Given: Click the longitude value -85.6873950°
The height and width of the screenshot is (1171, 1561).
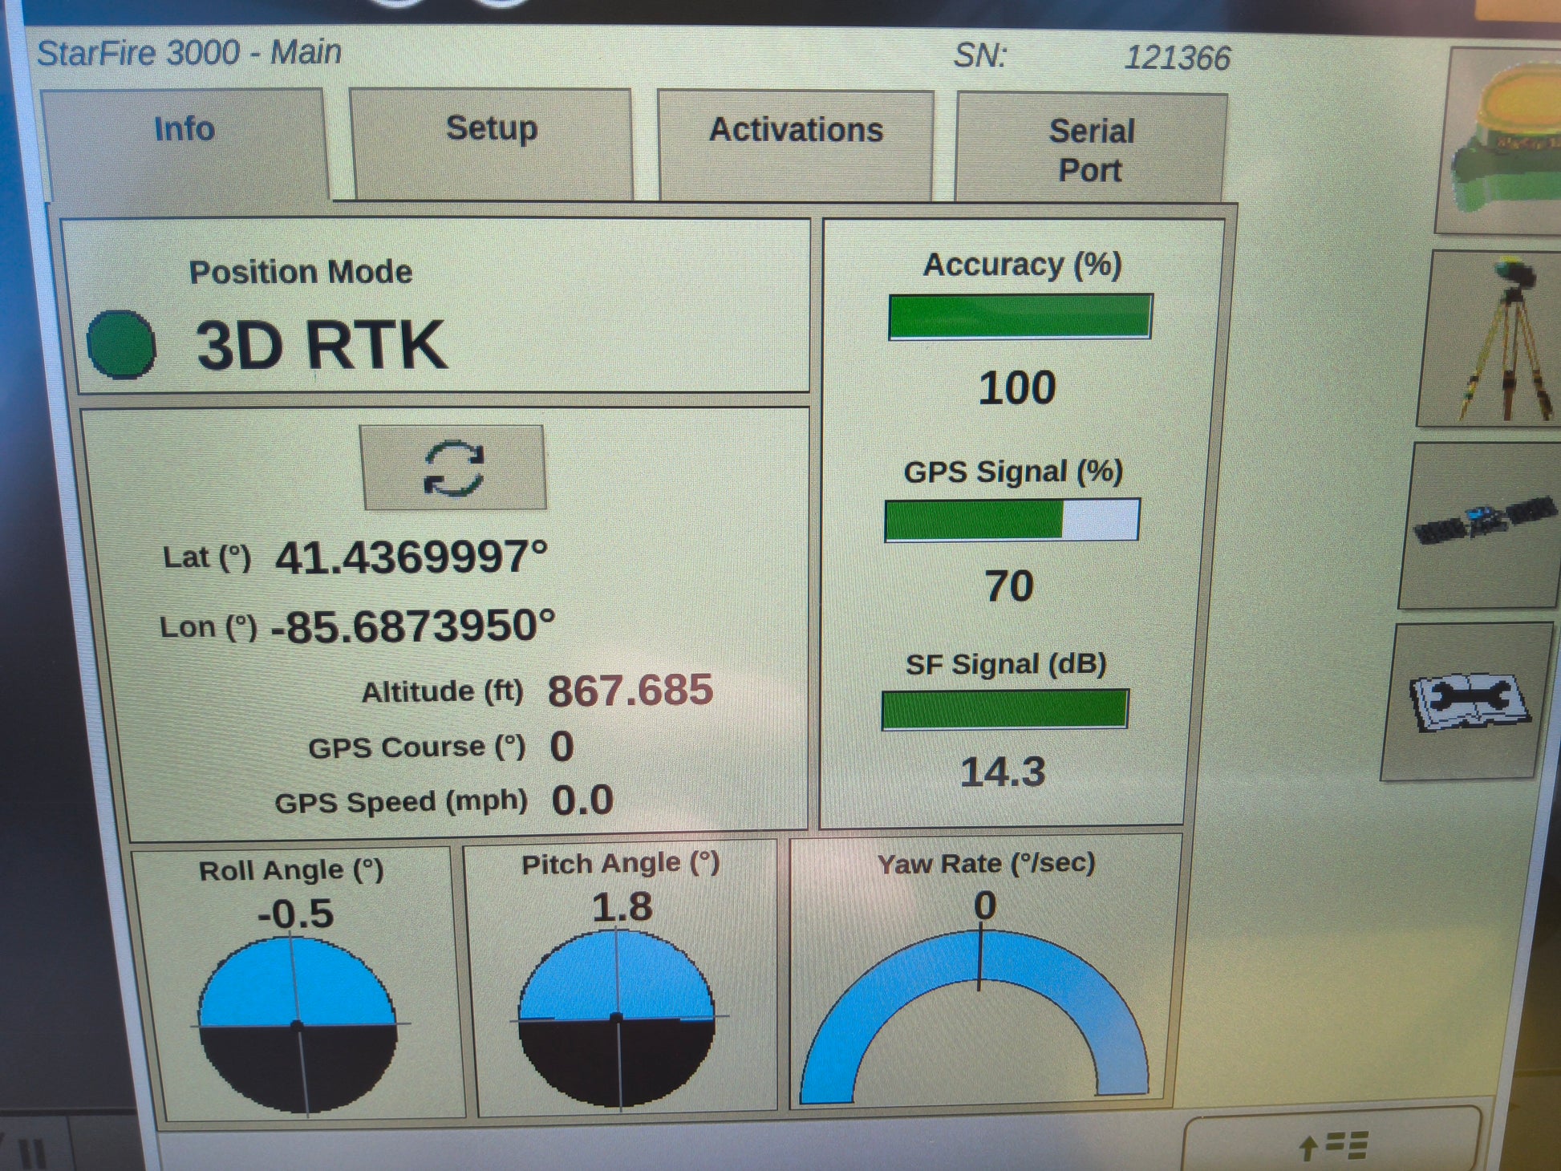Looking at the screenshot, I should pyautogui.click(x=413, y=626).
